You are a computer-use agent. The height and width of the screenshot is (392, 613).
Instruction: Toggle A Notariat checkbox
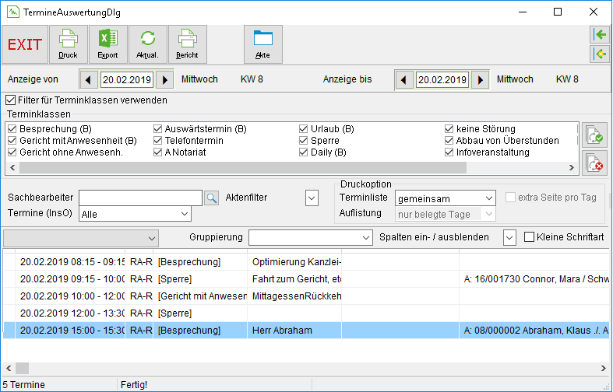click(x=157, y=152)
